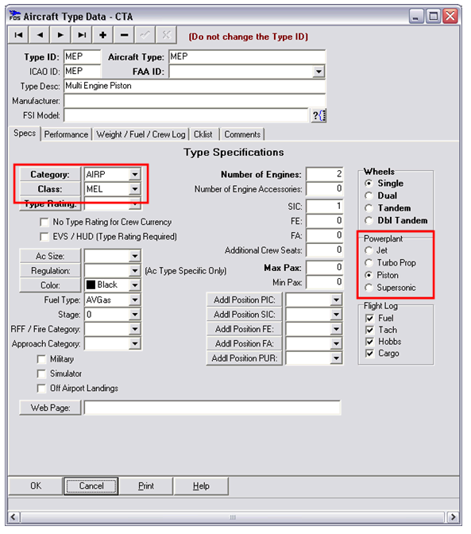Click the Category label button
471x534 pixels.
(x=50, y=174)
